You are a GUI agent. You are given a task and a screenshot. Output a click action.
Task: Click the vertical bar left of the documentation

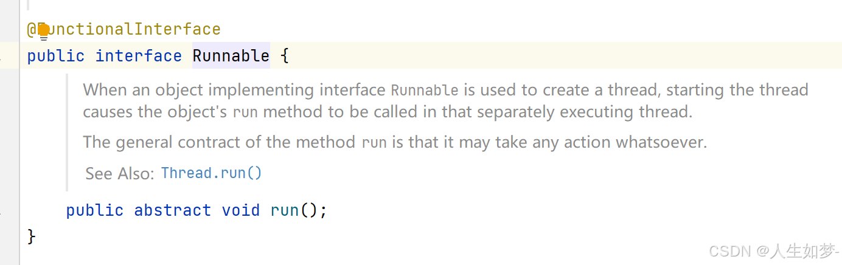coord(67,133)
